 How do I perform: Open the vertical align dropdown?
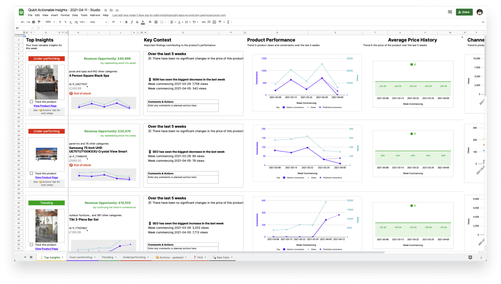pos(180,22)
